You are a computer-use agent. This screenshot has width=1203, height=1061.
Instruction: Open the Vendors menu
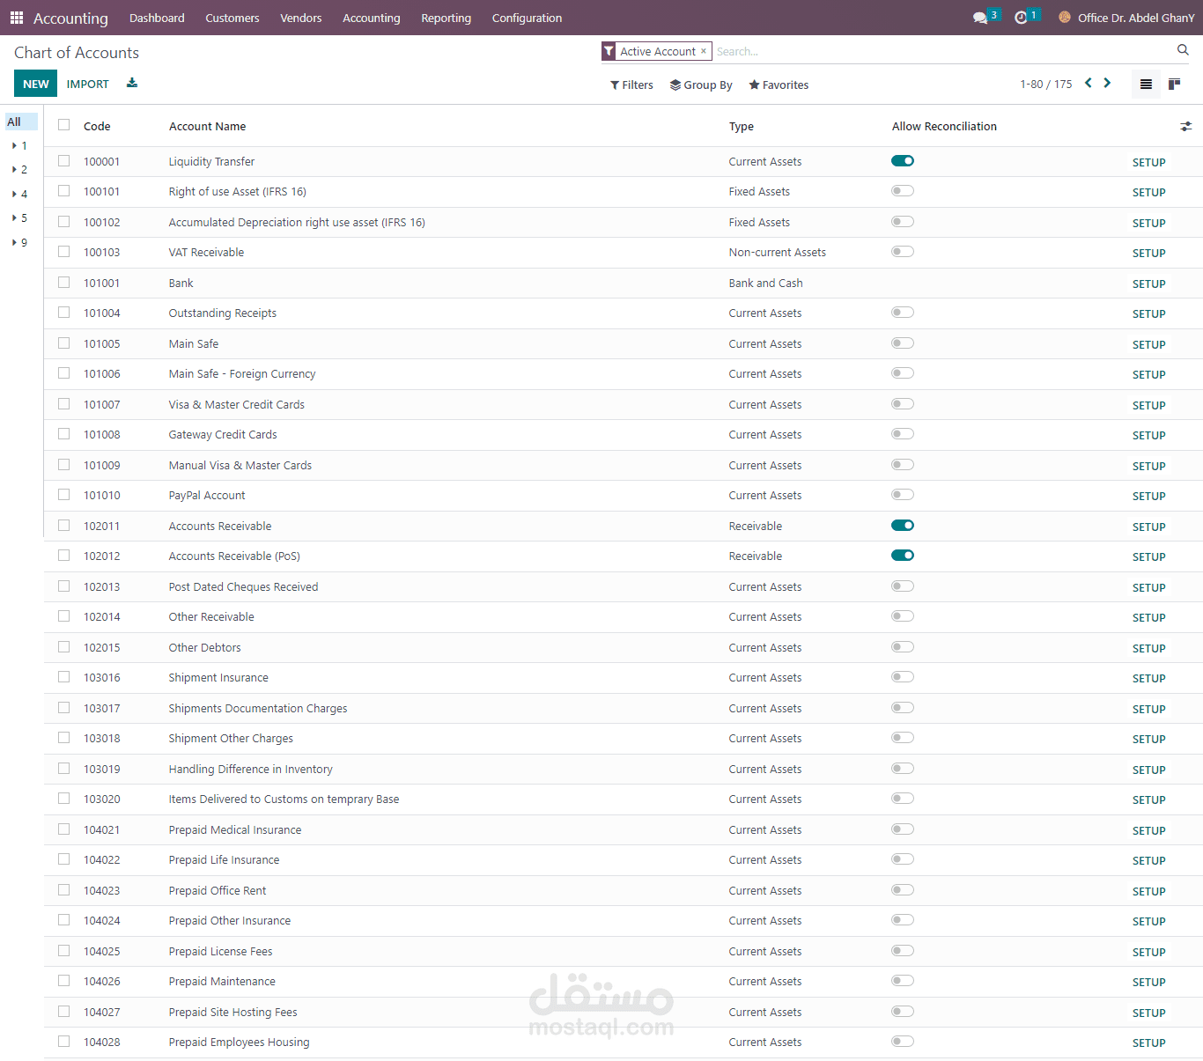(x=301, y=18)
